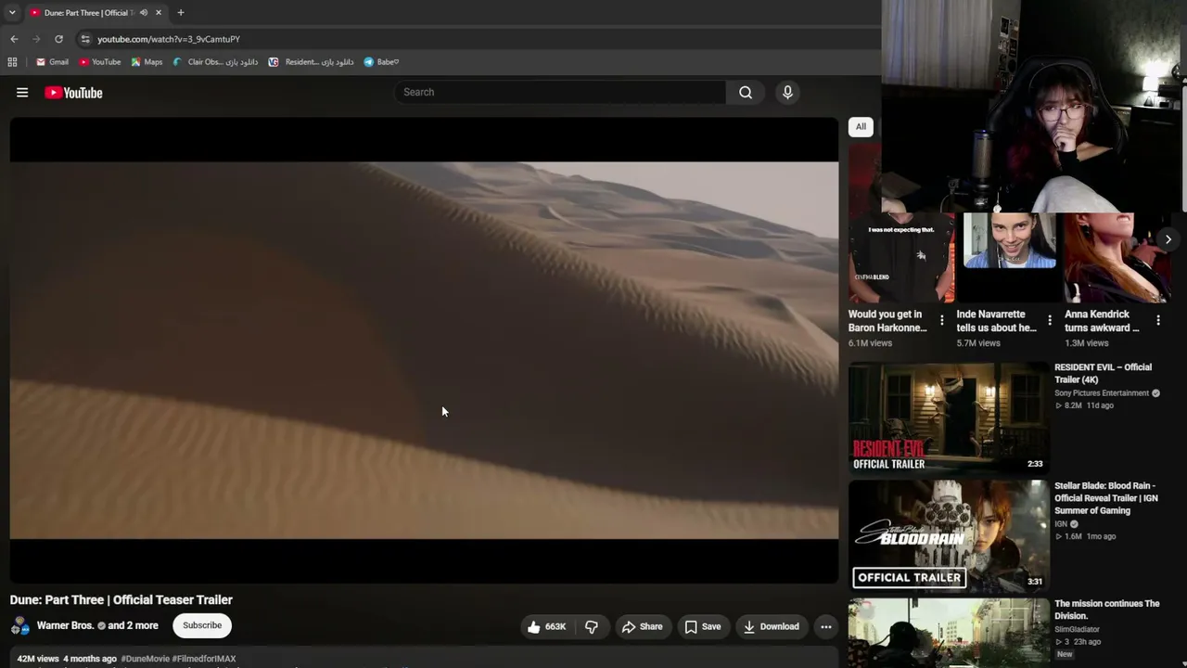Open the #DuneMovie hashtag

coord(145,659)
